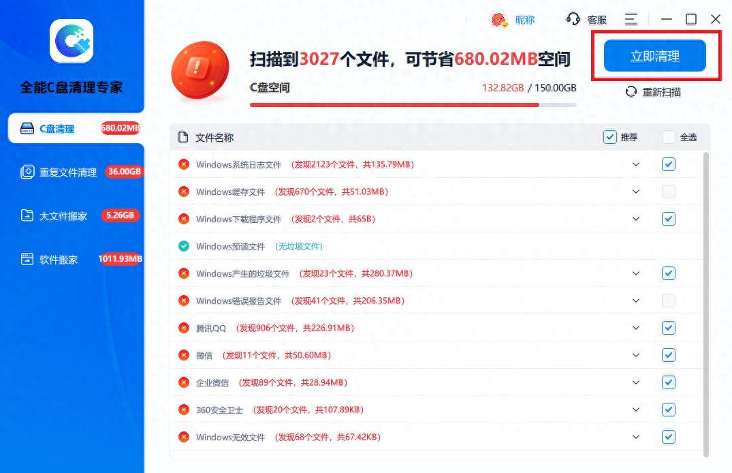
Task: Click the user avatar icon beside 昵称
Action: tap(499, 20)
